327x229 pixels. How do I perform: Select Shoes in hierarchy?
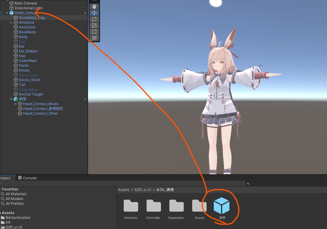click(24, 70)
